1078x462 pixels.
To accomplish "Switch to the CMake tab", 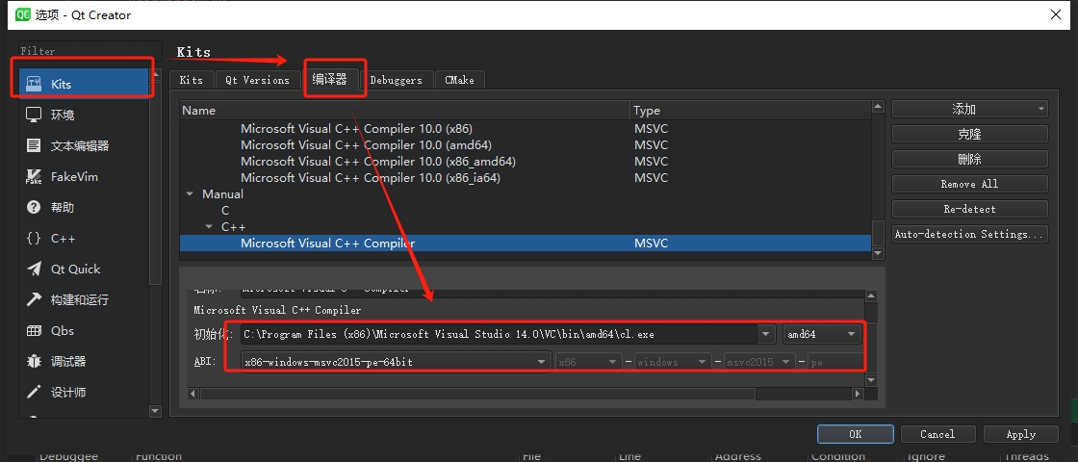I will click(x=459, y=80).
